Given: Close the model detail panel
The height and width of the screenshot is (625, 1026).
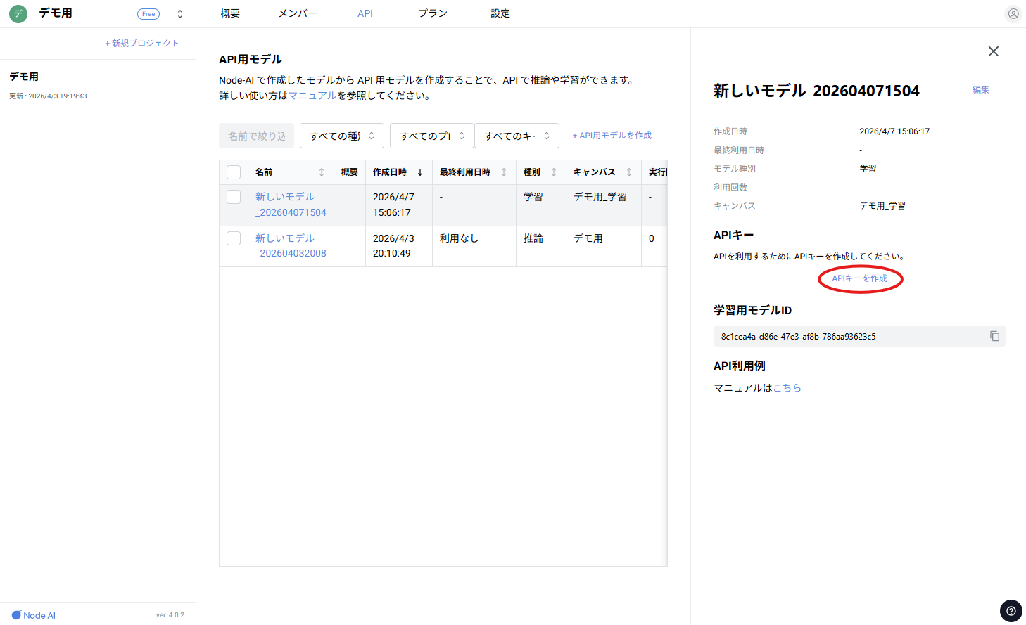Looking at the screenshot, I should (x=993, y=51).
